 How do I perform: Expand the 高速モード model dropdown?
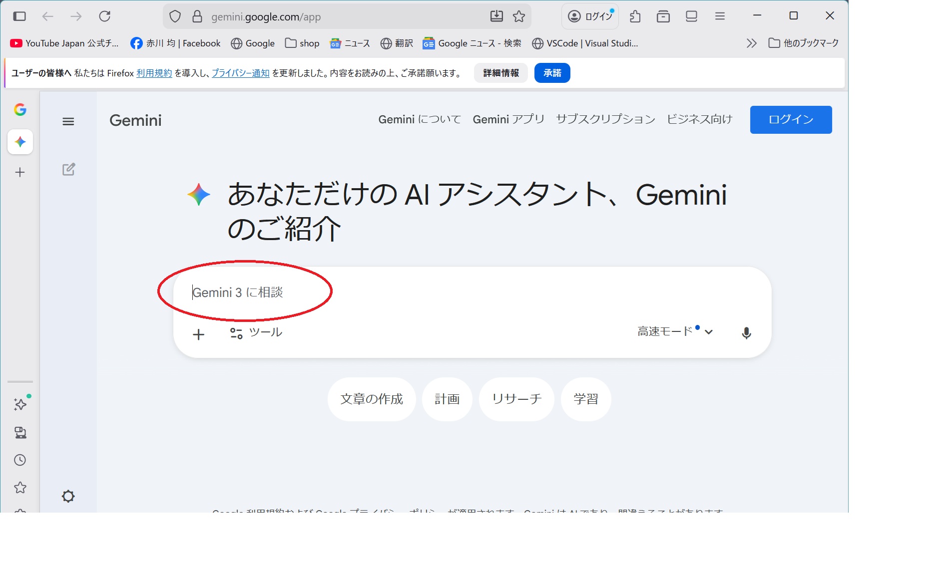tap(675, 332)
